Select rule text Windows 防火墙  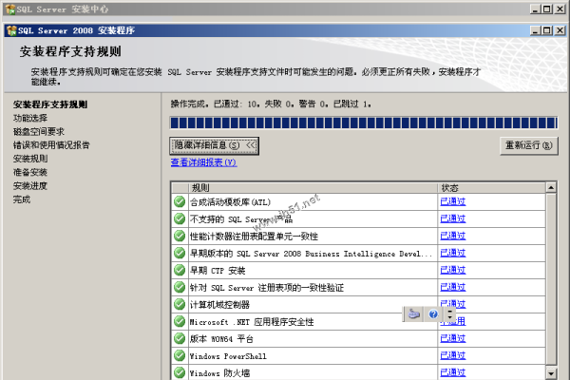point(219,372)
